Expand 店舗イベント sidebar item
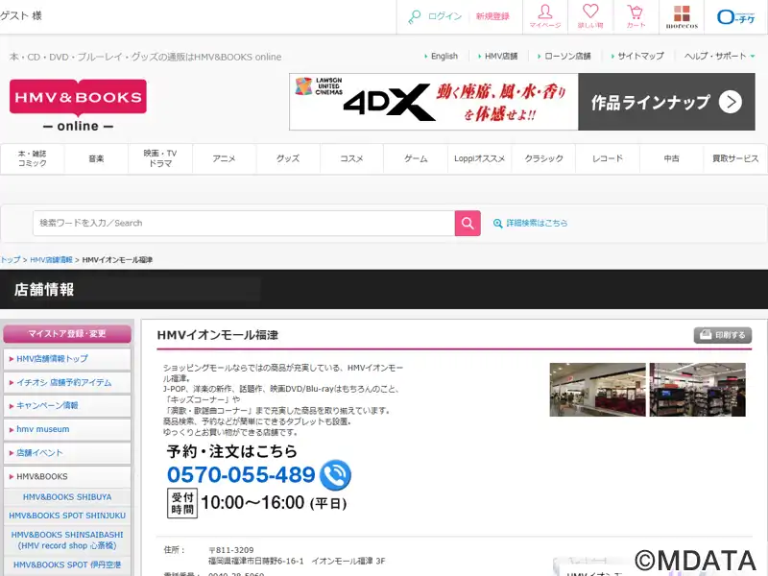Screen dimensions: 768x576 click(x=67, y=452)
